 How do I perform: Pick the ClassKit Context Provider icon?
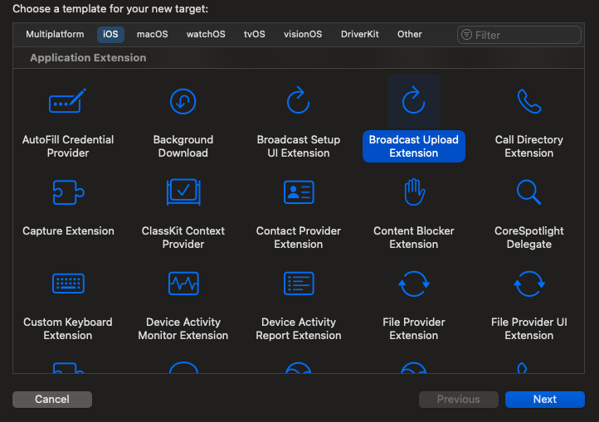tap(183, 192)
